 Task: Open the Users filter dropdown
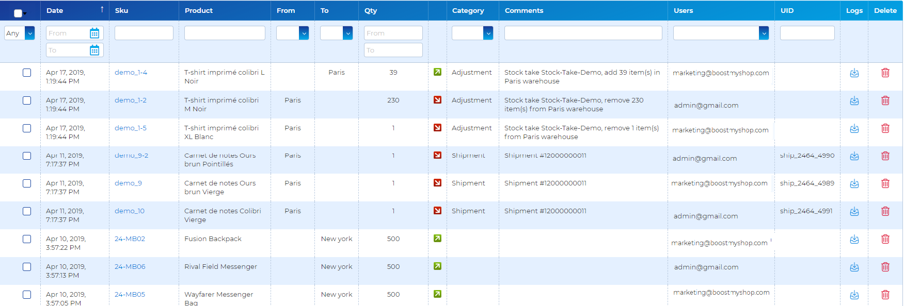(721, 33)
